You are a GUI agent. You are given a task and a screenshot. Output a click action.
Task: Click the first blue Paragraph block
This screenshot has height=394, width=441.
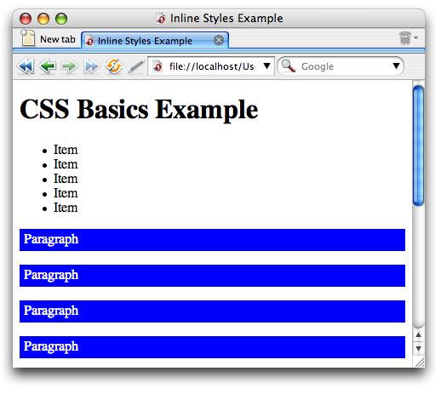pyautogui.click(x=212, y=240)
